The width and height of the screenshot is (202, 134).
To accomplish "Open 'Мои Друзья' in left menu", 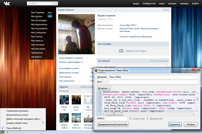I will click(37, 17).
